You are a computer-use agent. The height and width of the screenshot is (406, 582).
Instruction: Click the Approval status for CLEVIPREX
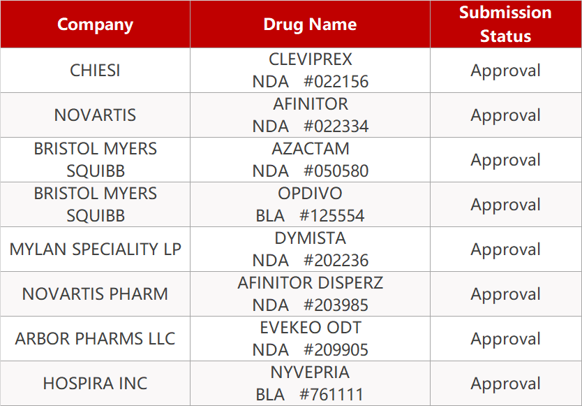(505, 71)
